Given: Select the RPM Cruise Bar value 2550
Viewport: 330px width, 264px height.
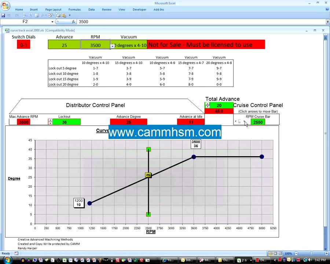Looking at the screenshot, I should (258, 122).
